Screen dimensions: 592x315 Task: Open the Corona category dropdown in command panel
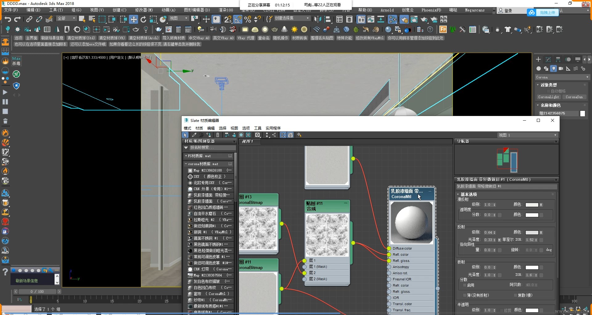562,77
